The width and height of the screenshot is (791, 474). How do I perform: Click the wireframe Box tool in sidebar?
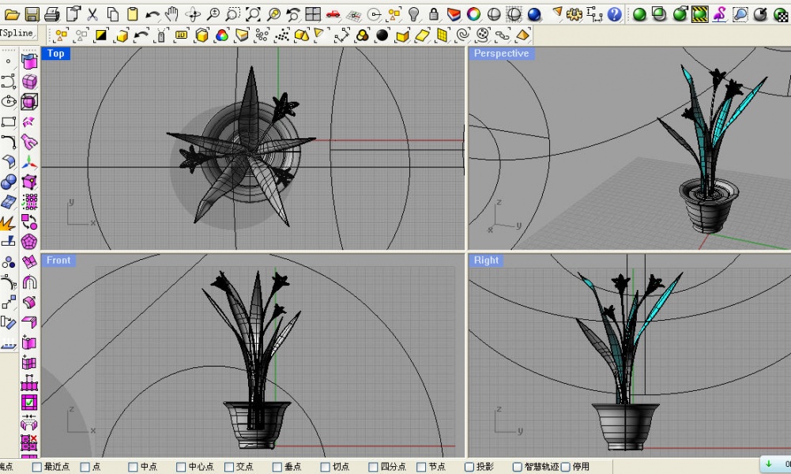coord(29,101)
